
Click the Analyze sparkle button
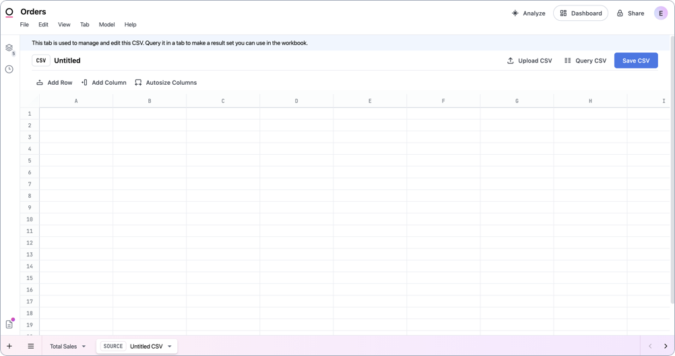click(529, 13)
